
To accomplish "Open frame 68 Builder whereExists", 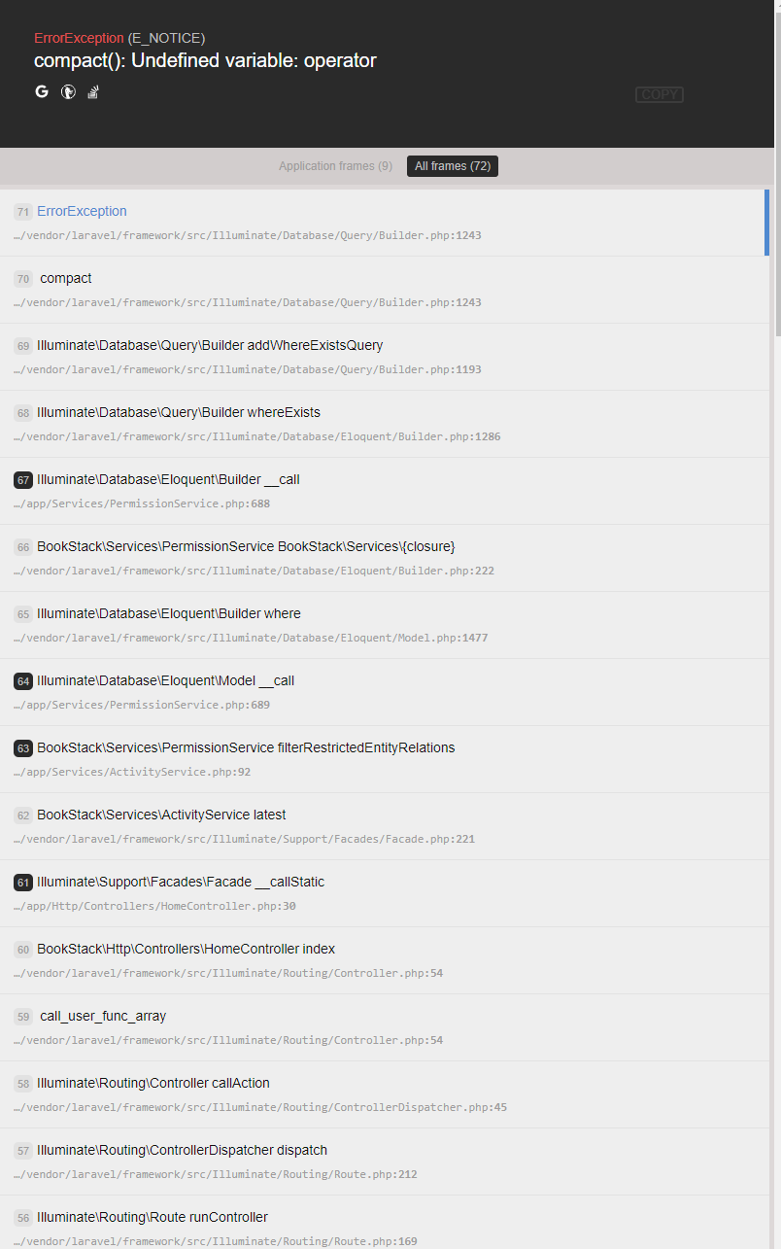I will pyautogui.click(x=385, y=424).
